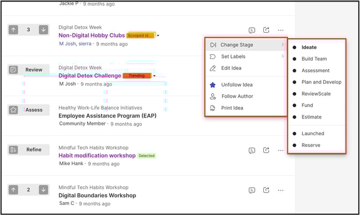The height and width of the screenshot is (215, 360).
Task: Open more options for Habit modification workshop
Action: (x=280, y=151)
